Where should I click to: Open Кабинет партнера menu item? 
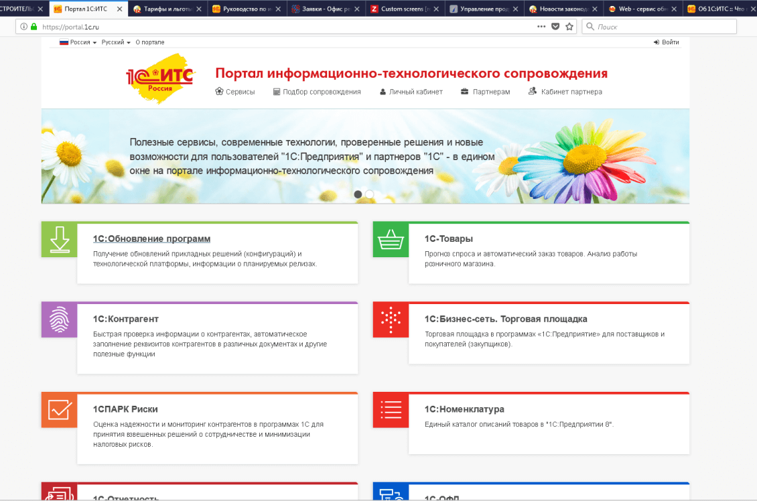click(565, 92)
